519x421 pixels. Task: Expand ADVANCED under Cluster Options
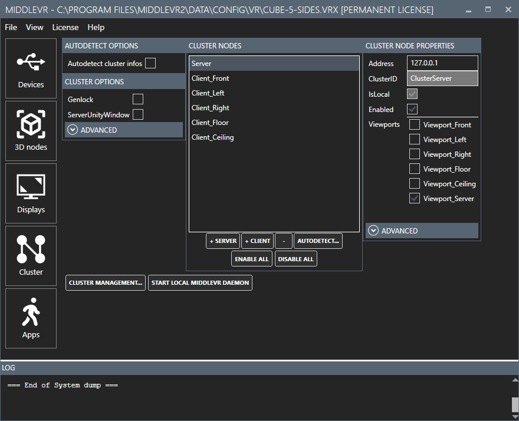click(x=124, y=130)
